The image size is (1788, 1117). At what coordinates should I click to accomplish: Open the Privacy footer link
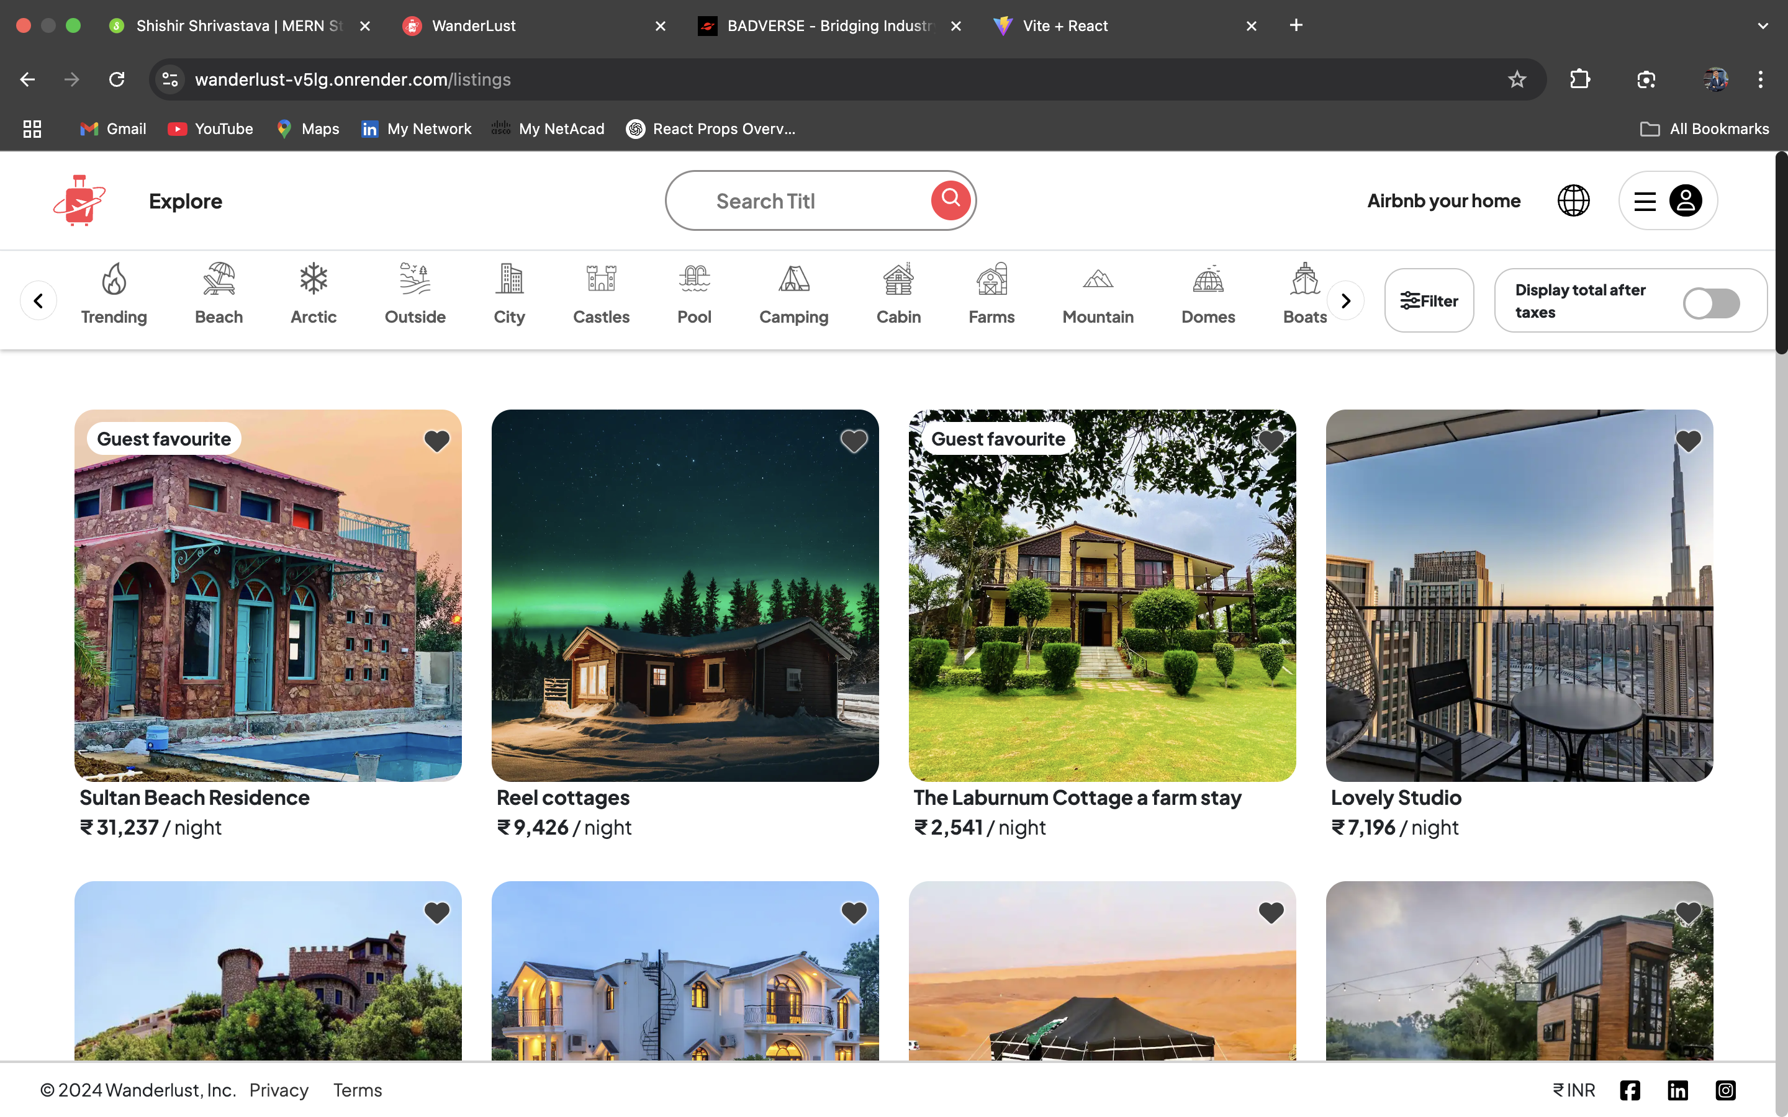click(x=279, y=1090)
